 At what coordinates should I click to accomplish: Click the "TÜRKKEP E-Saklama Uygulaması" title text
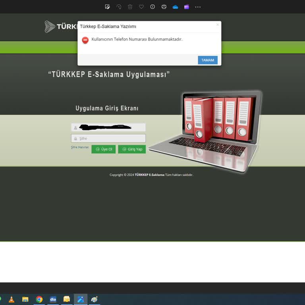point(109,75)
